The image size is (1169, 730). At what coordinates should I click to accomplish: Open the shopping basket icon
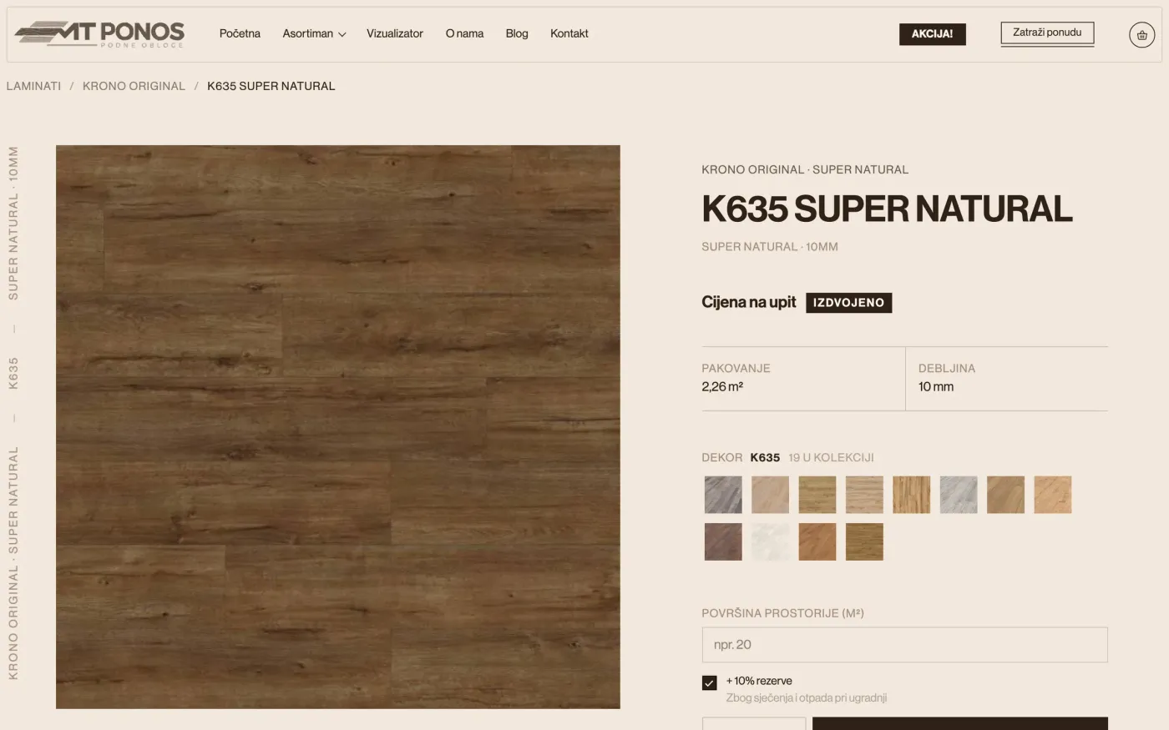tap(1141, 34)
